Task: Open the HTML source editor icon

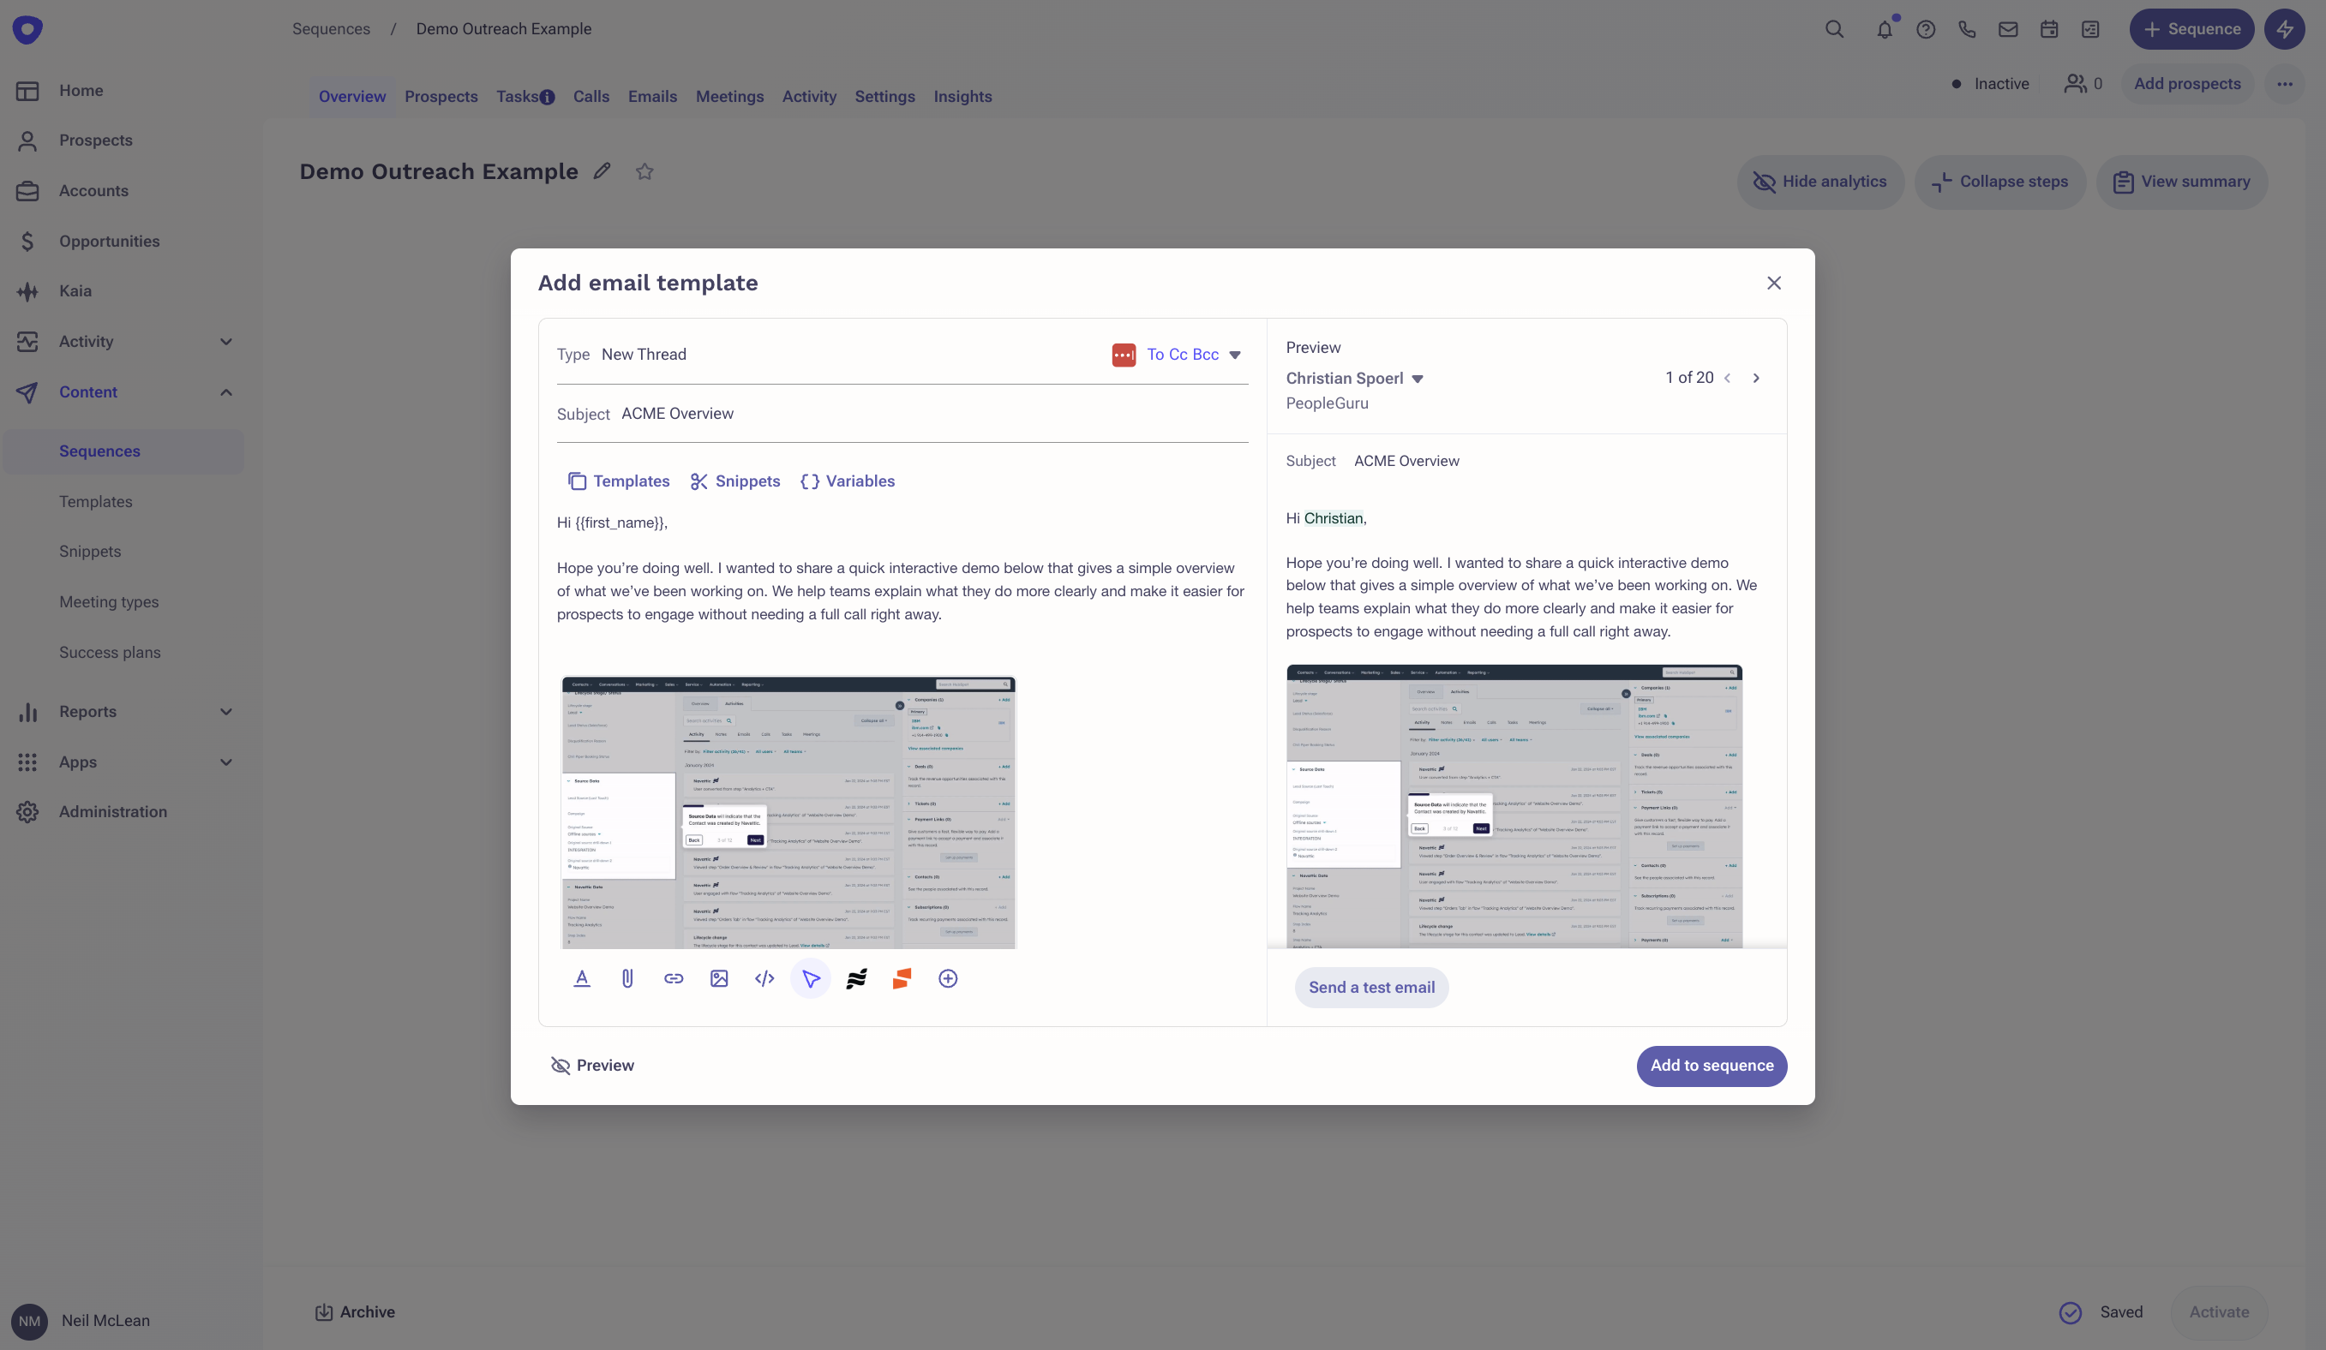Action: pos(764,978)
